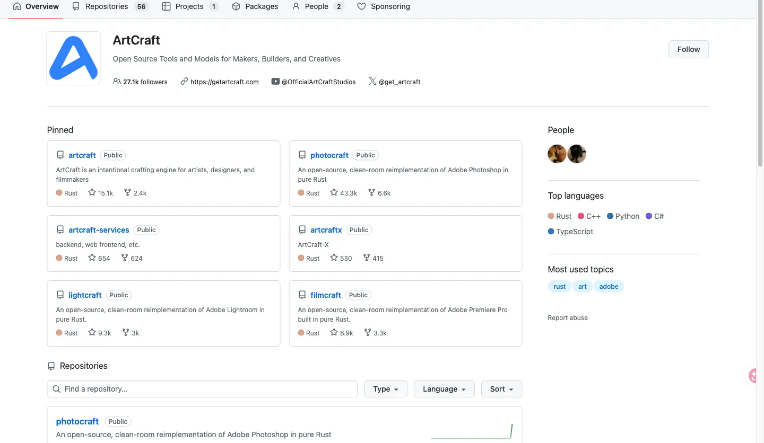Select the adobe topic tag

[x=609, y=287]
